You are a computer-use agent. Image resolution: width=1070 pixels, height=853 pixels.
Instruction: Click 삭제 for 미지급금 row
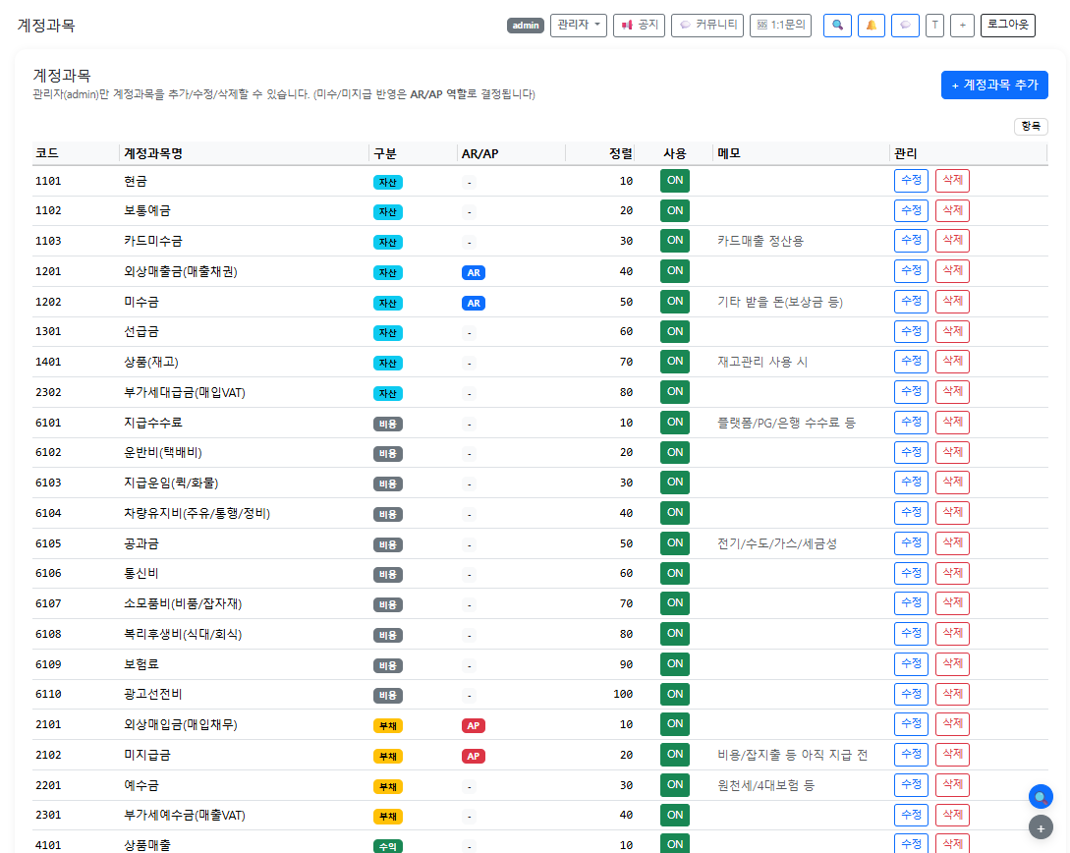952,755
